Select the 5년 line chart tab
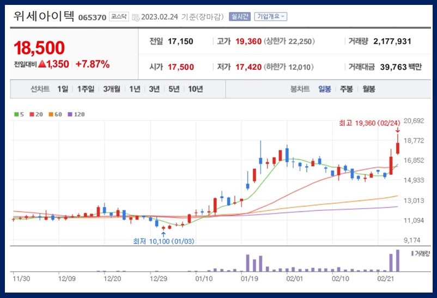437x298 pixels. 174,89
